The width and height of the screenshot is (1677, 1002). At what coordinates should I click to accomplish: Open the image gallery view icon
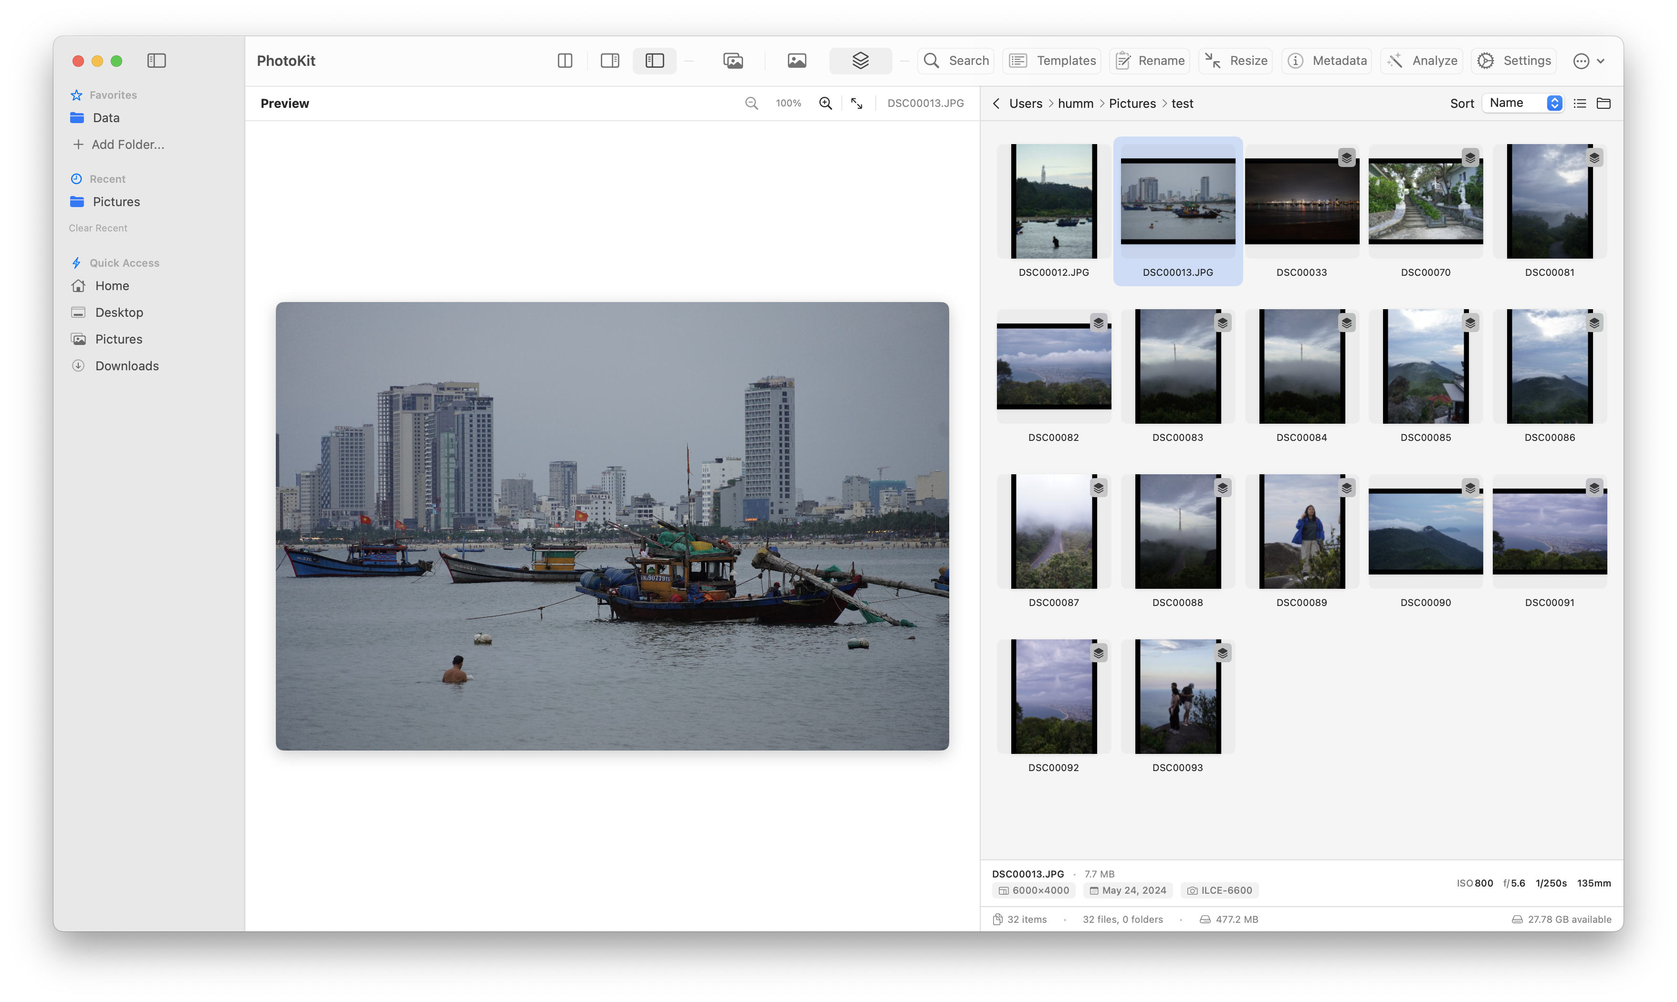[733, 61]
